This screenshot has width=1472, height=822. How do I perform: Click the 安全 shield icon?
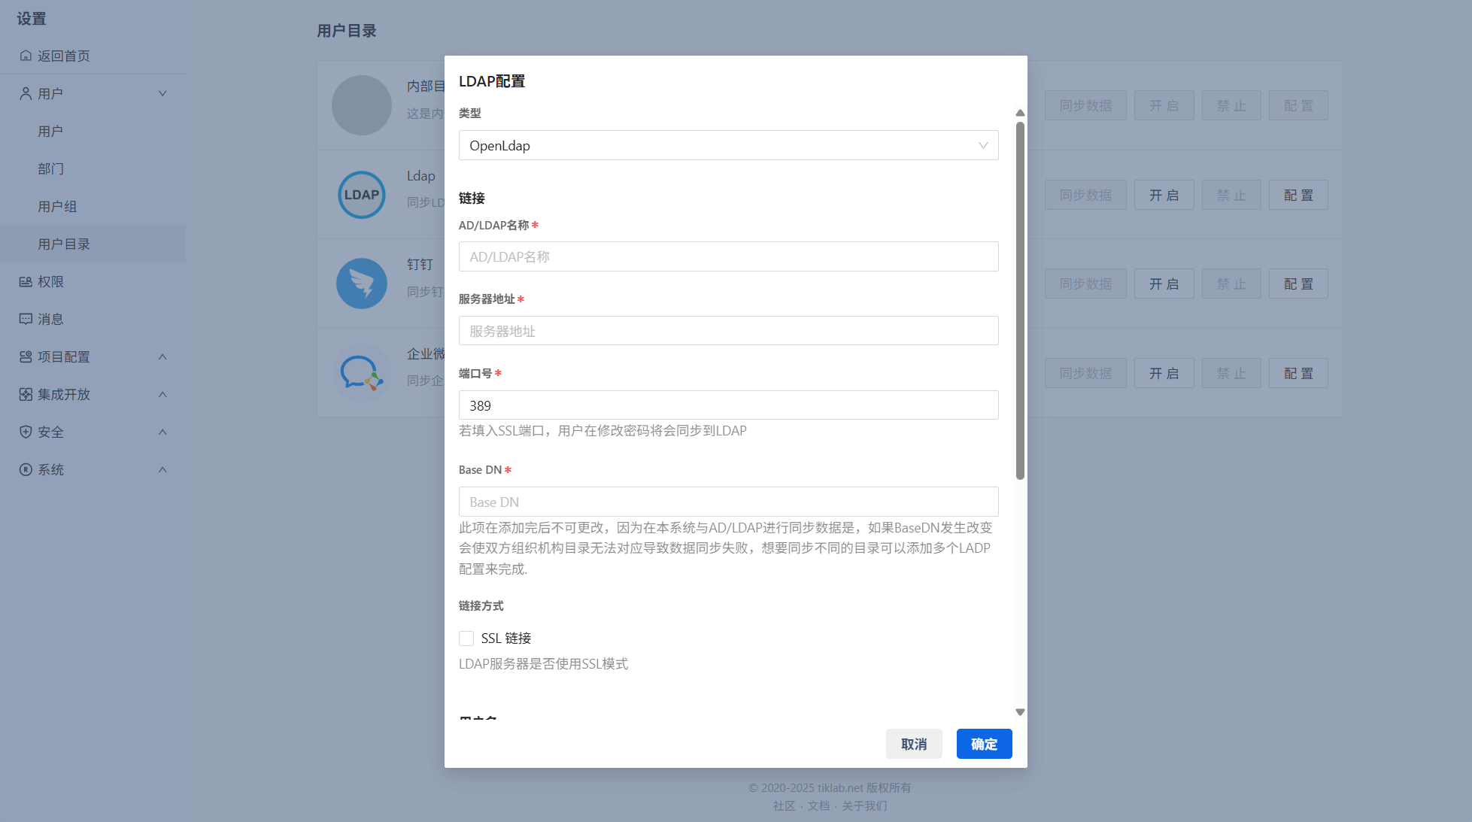tap(26, 432)
